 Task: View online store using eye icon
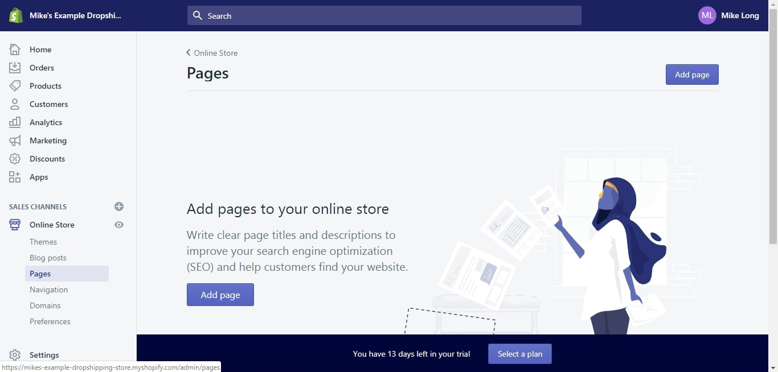(x=119, y=225)
